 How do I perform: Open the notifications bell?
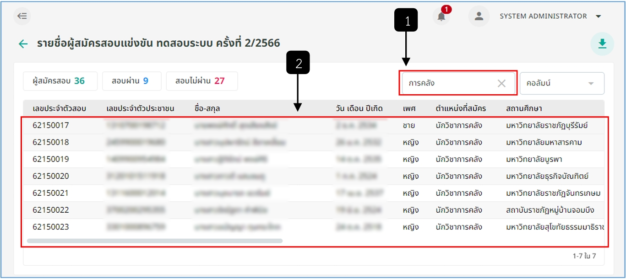[441, 16]
